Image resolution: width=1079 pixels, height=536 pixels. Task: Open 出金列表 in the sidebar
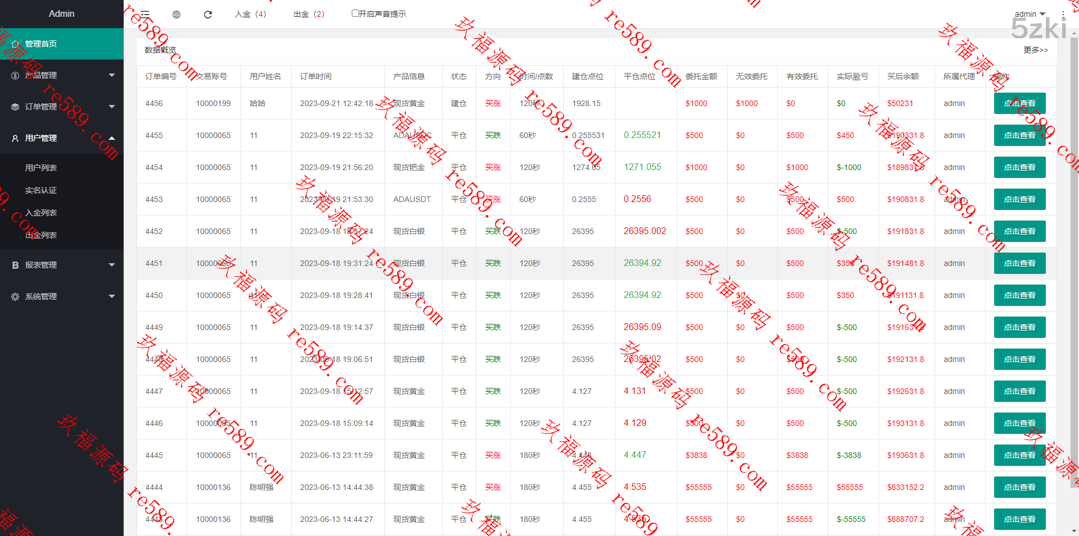click(41, 235)
